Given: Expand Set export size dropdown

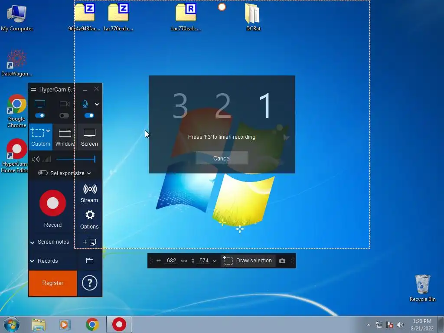Looking at the screenshot, I should click(x=89, y=173).
